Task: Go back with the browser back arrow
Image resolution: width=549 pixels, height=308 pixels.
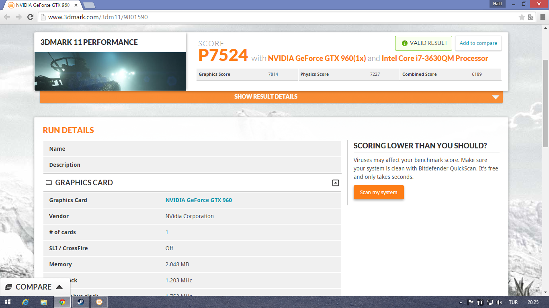Action: coord(7,17)
